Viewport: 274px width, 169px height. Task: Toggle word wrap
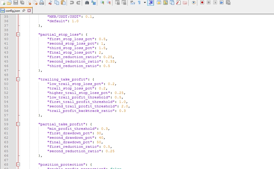132,3
